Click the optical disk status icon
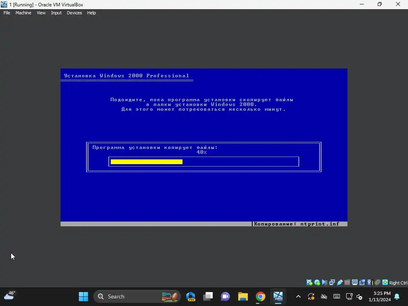 (x=317, y=282)
